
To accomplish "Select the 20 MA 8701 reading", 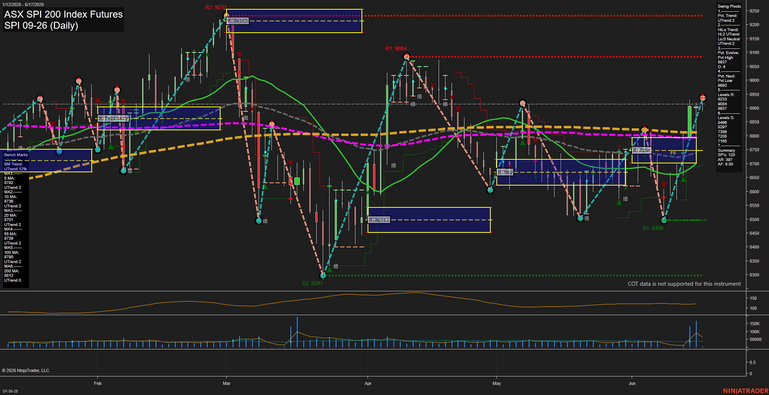I will click(10, 217).
